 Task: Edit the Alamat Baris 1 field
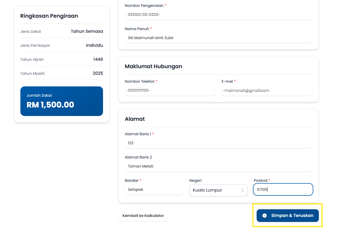(218, 143)
